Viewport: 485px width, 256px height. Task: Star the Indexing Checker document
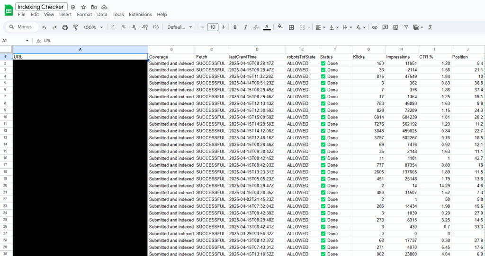point(83,7)
